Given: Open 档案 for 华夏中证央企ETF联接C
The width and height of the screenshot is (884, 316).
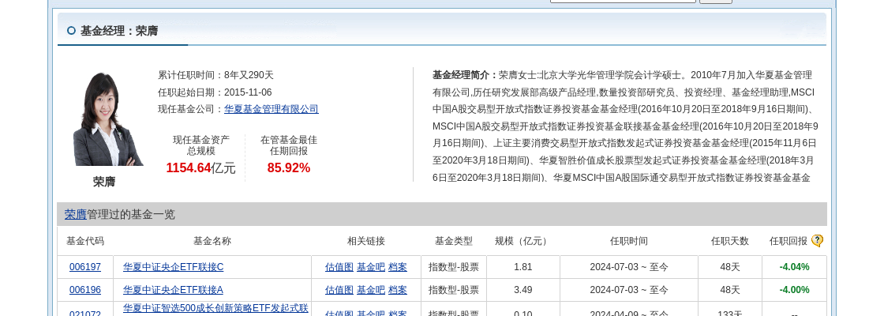Looking at the screenshot, I should click(x=398, y=267).
